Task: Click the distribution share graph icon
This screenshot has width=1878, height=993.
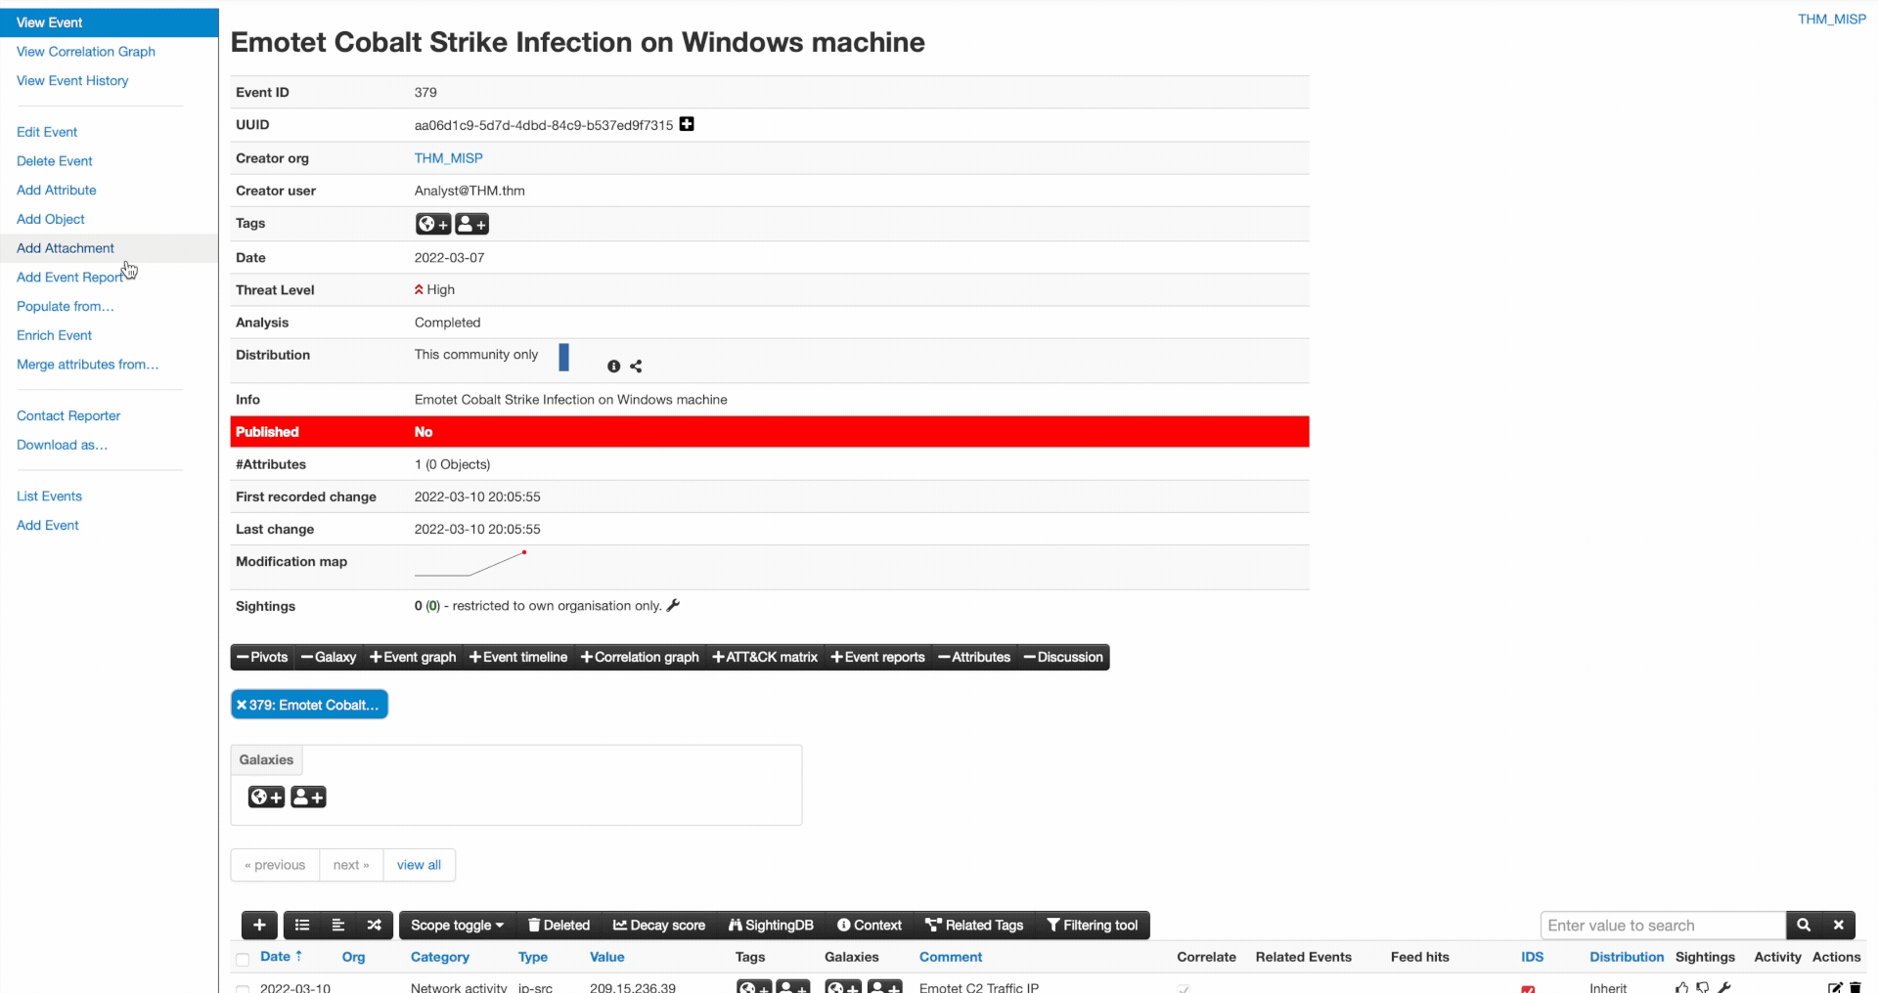Action: pos(636,367)
